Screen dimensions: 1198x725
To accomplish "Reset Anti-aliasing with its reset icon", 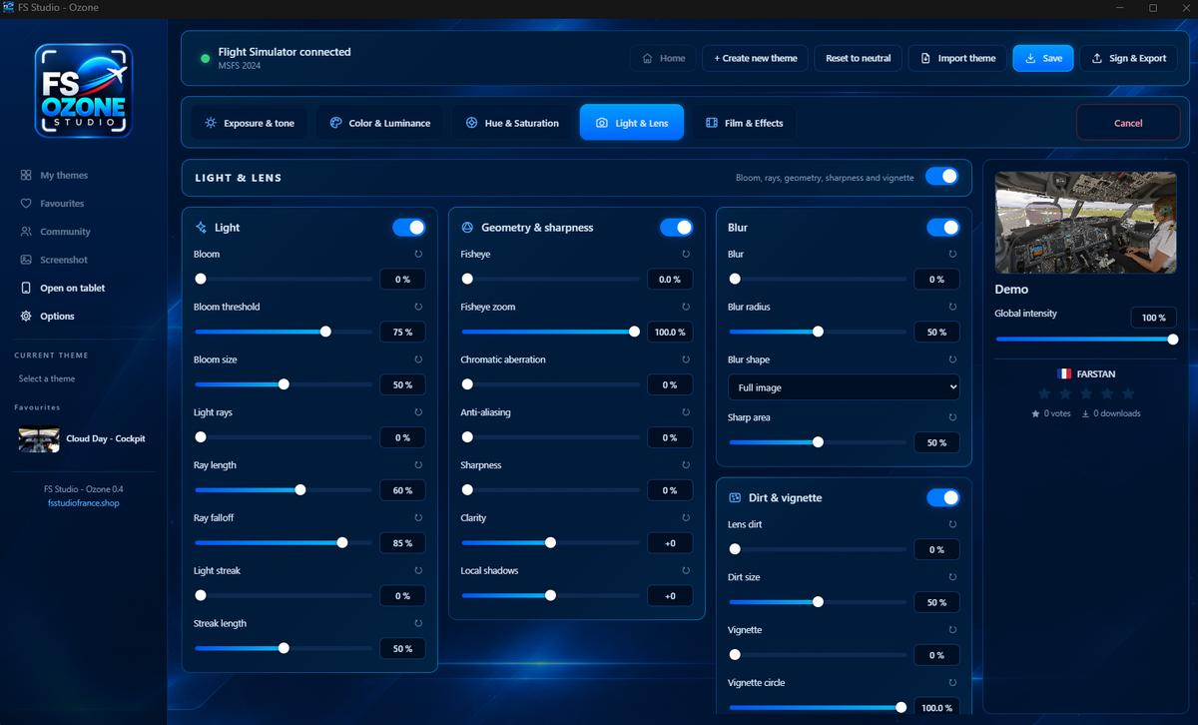I will pyautogui.click(x=685, y=412).
